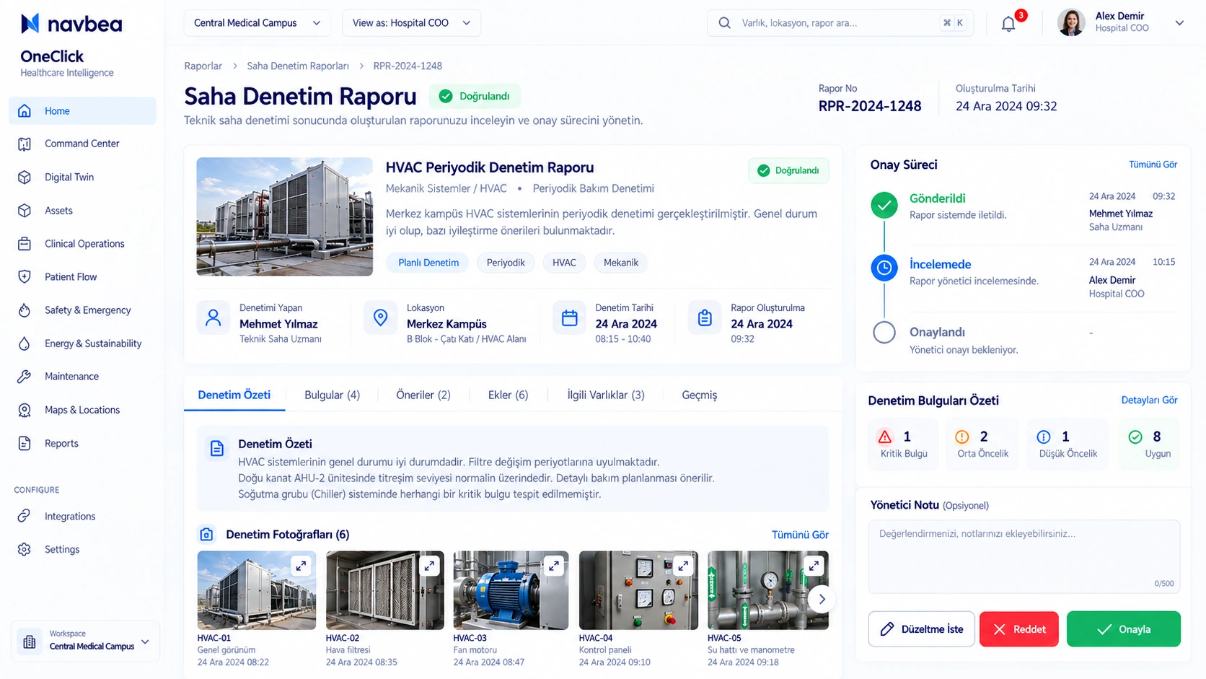1206x679 pixels.
Task: Open the notifications bell icon
Action: (1008, 24)
